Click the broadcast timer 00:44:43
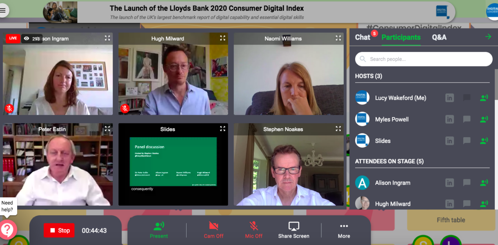This screenshot has height=245, width=498. pyautogui.click(x=94, y=231)
